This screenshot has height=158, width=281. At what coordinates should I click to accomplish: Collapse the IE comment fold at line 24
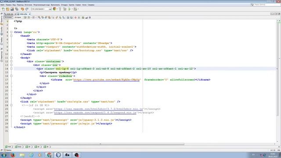(11, 105)
